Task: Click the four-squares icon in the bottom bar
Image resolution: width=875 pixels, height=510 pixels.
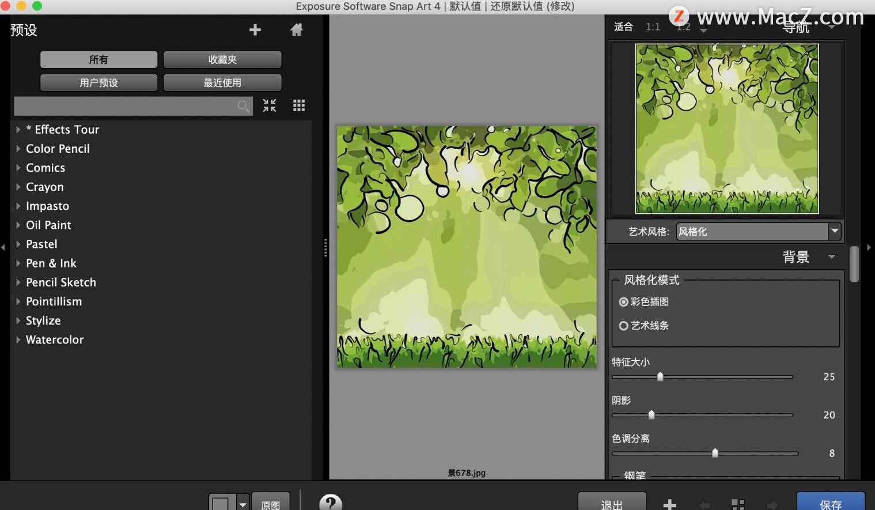Action: [738, 504]
